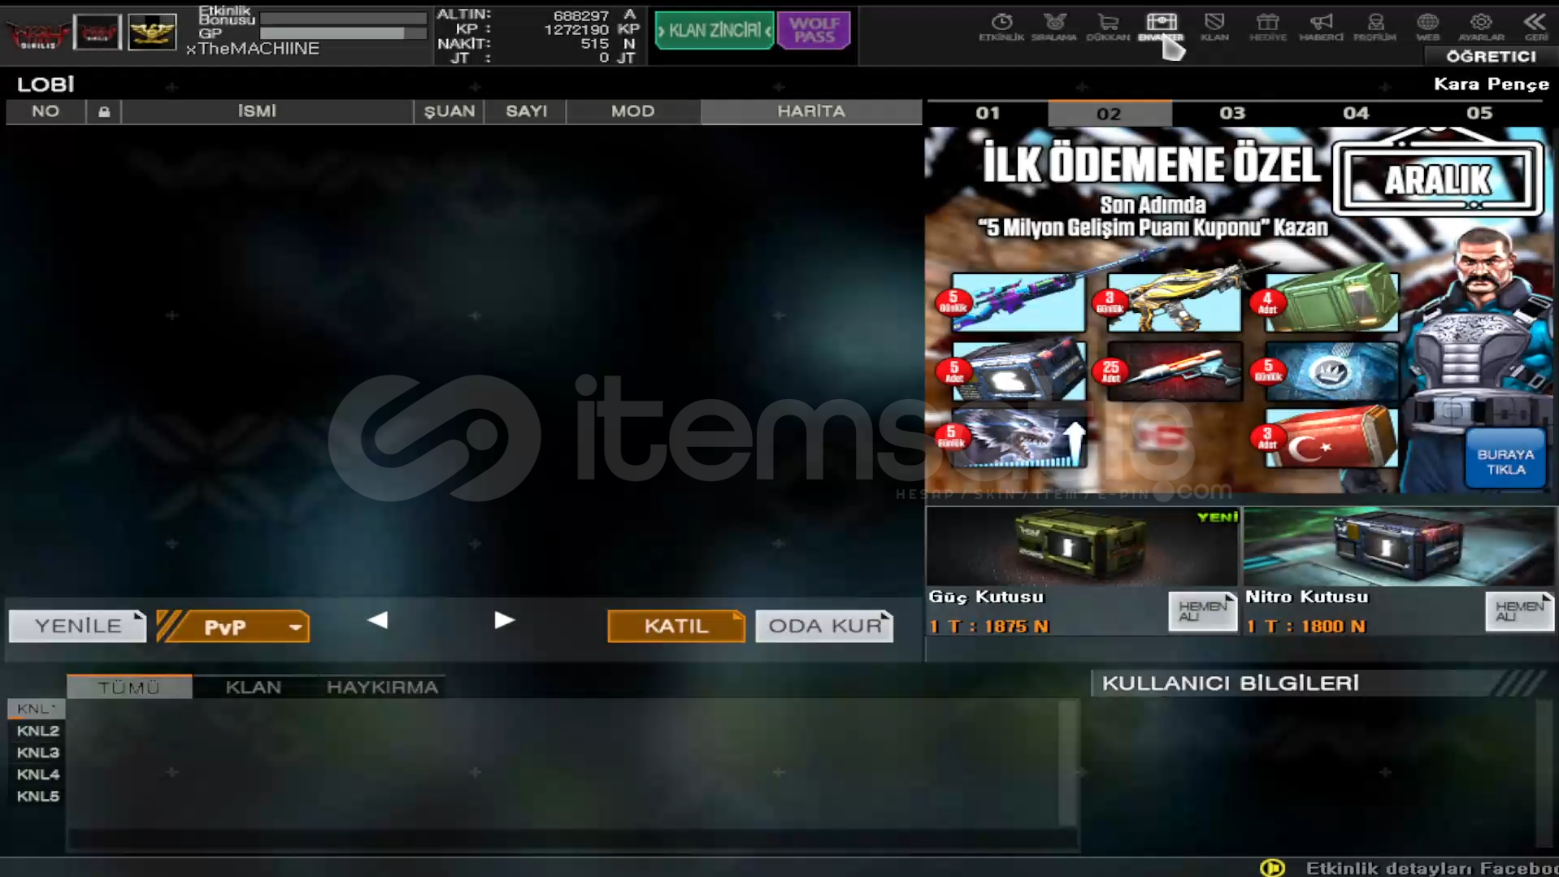This screenshot has width=1559, height=877.
Task: Go back with the Geri arrows icon
Action: point(1535,26)
